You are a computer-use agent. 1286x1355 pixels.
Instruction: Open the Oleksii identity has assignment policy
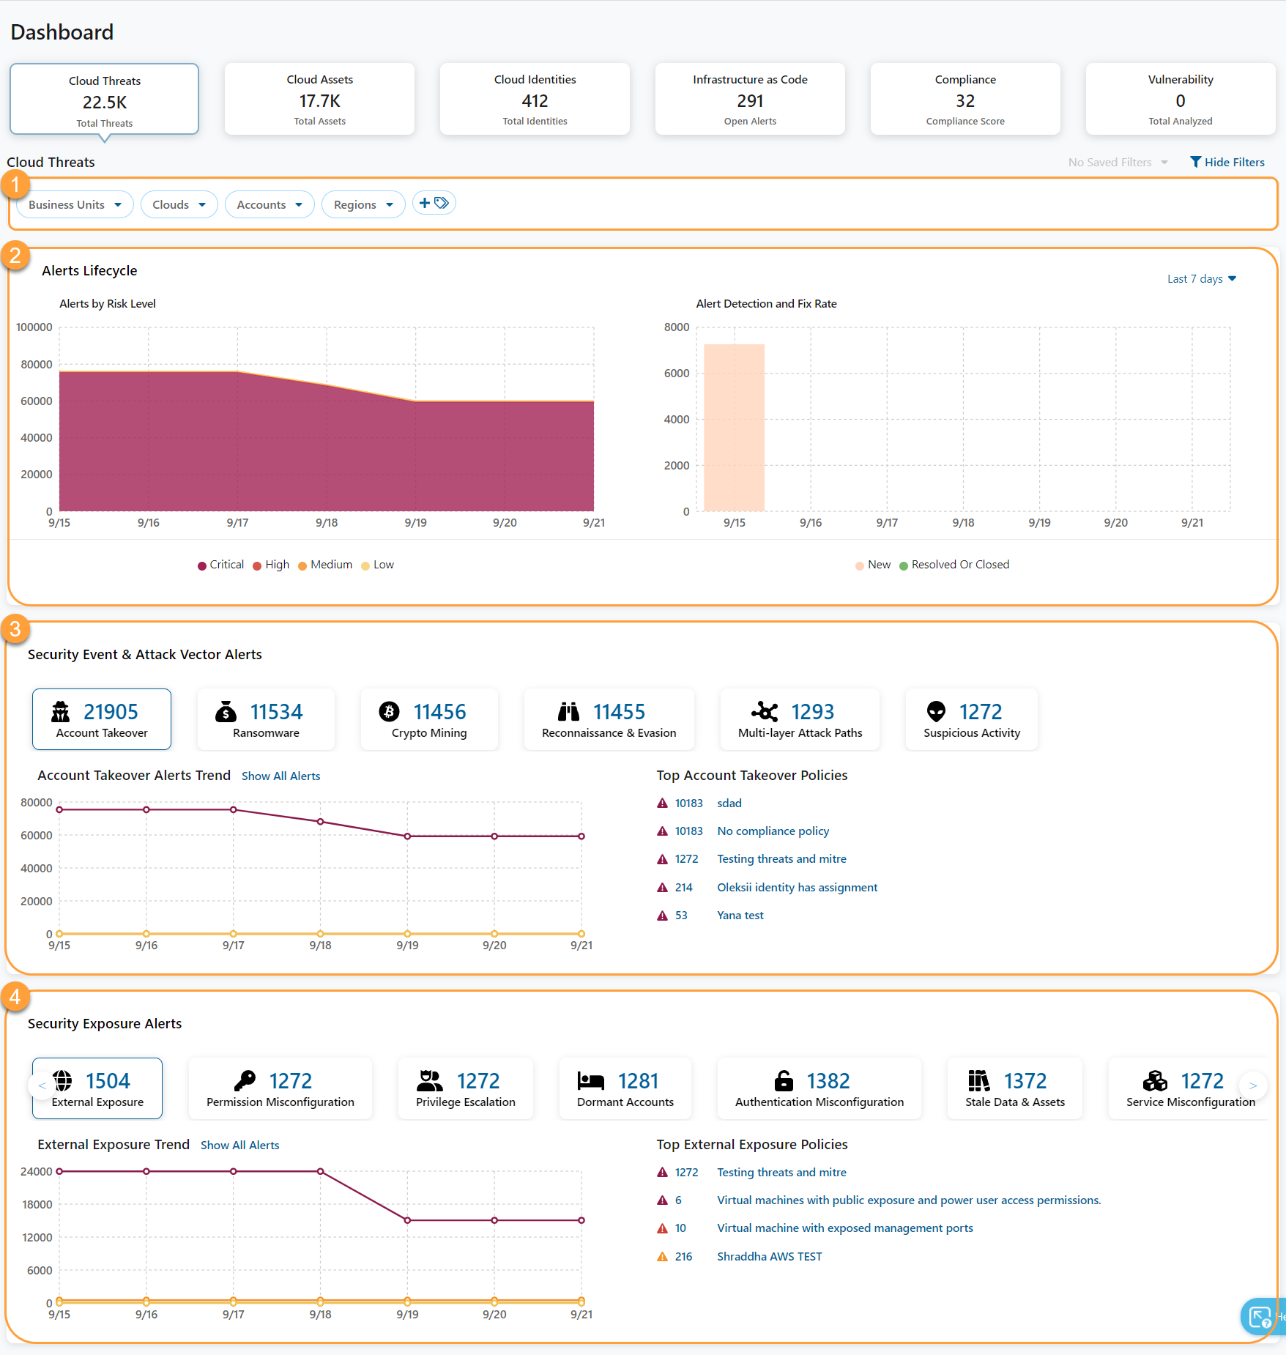[797, 888]
